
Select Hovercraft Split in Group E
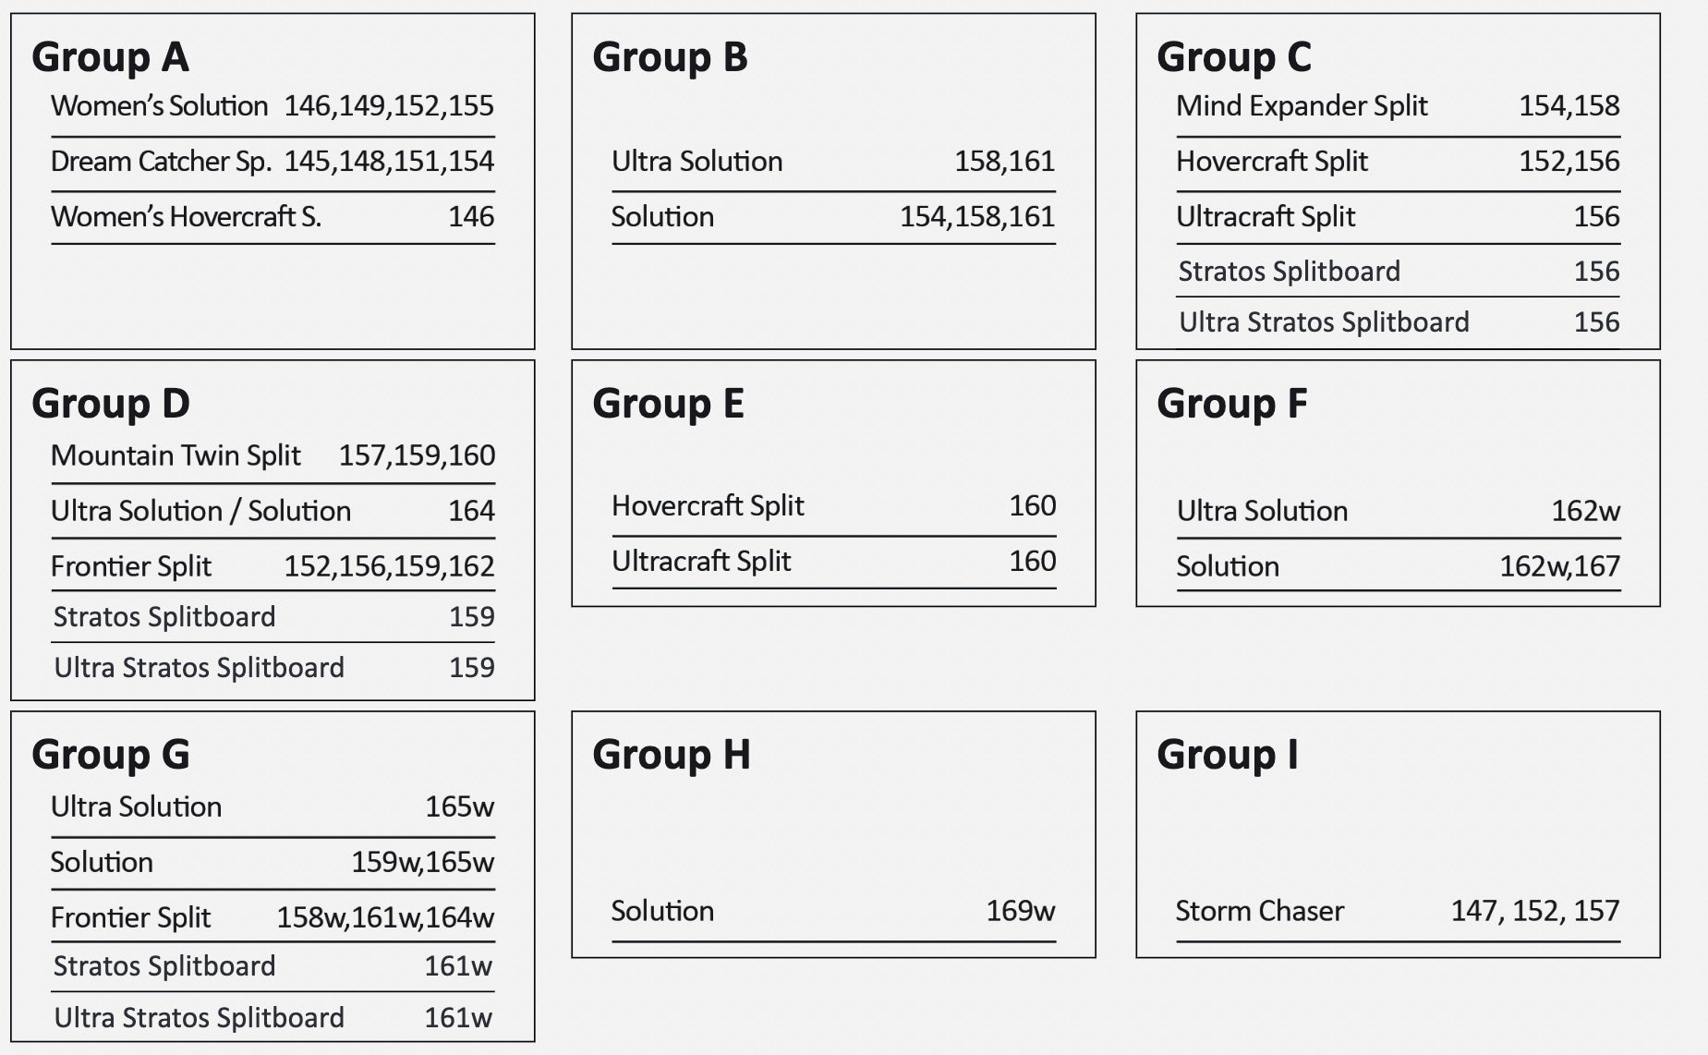[708, 506]
